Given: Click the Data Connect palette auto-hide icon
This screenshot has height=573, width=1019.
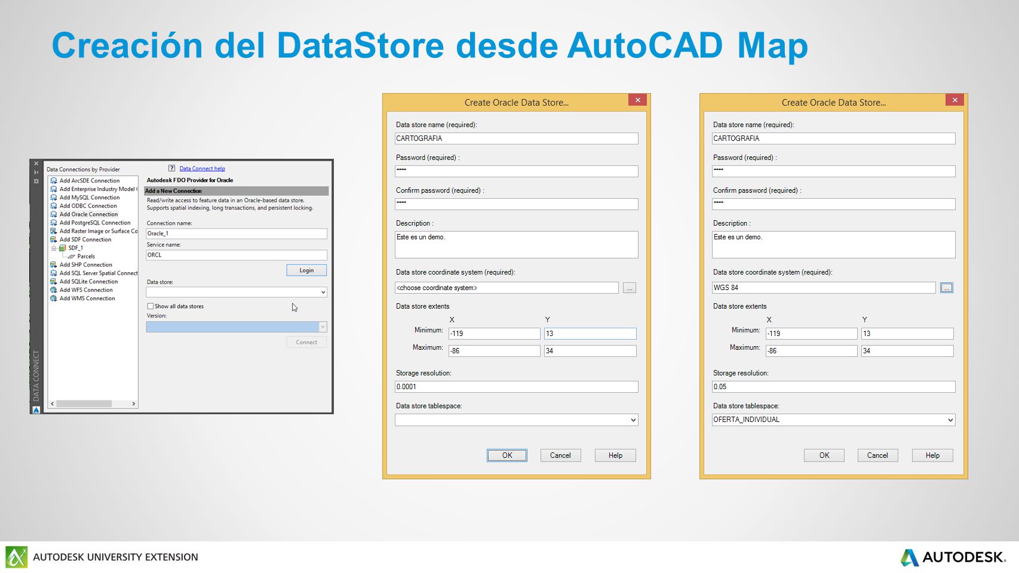Looking at the screenshot, I should (x=36, y=172).
